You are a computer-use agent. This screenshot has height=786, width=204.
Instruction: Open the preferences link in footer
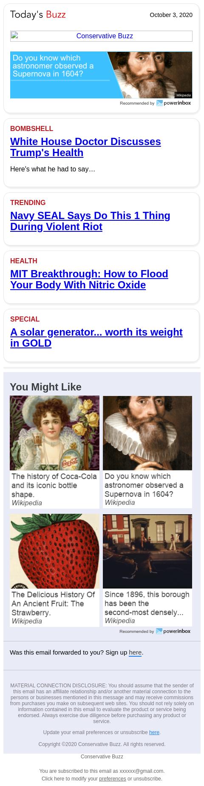point(113,779)
